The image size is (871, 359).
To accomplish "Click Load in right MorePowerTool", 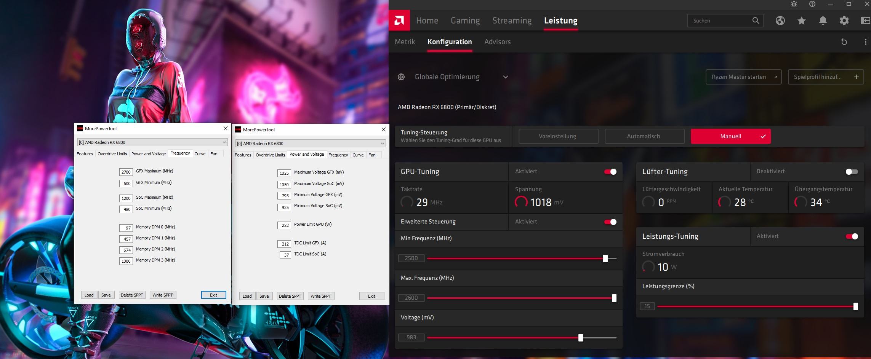I will [x=247, y=296].
